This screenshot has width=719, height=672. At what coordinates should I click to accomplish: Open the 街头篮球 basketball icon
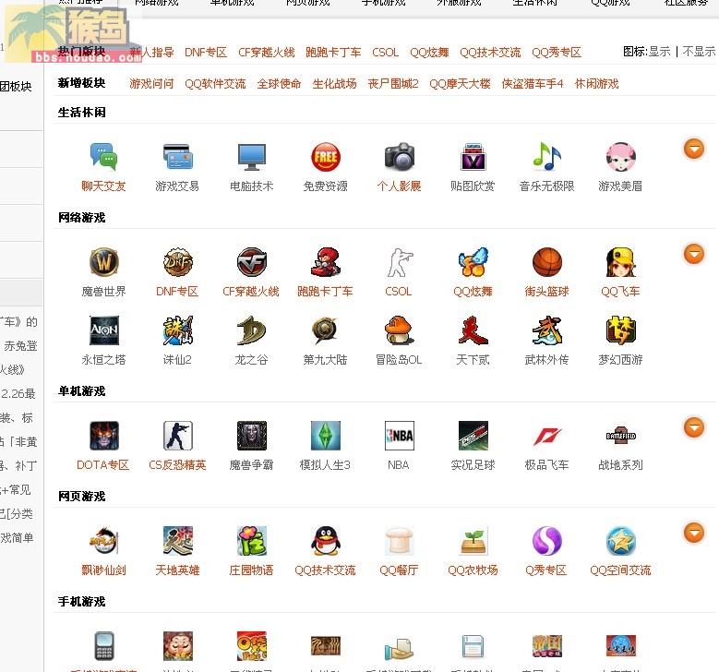[547, 262]
